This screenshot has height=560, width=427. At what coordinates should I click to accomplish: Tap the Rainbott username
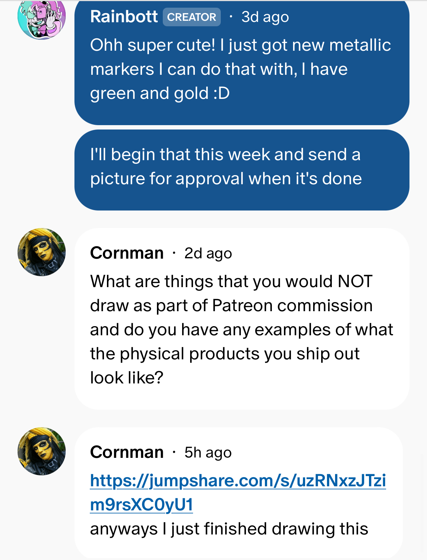click(124, 17)
